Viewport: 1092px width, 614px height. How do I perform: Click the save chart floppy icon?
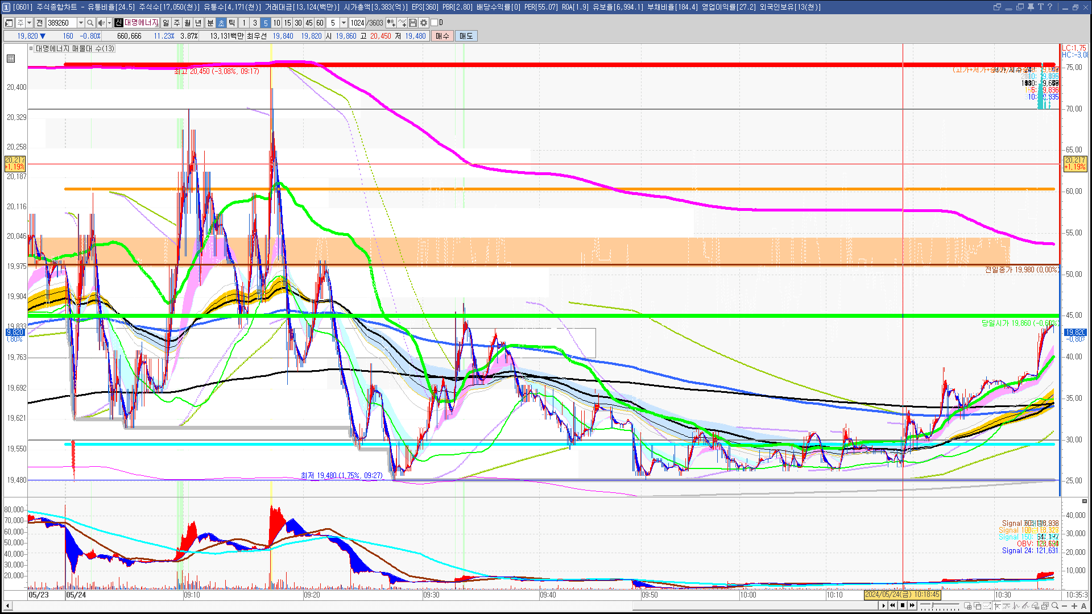point(413,23)
